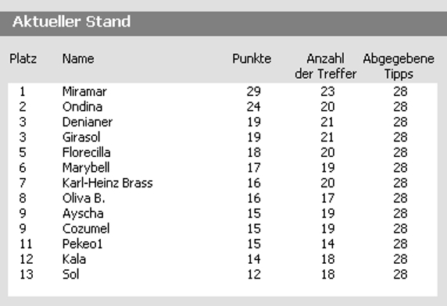Open the Pekeo1 player entry
Screen dimensions: 447x306
82,244
